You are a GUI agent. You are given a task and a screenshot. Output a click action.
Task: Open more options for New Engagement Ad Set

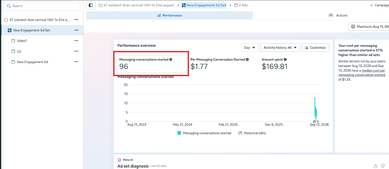tap(76, 30)
